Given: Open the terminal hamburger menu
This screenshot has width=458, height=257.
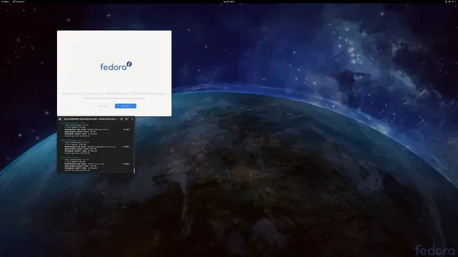Looking at the screenshot, I should tap(126, 119).
